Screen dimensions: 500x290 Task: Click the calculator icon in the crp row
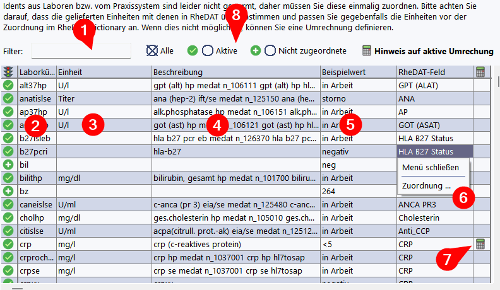[x=480, y=244]
